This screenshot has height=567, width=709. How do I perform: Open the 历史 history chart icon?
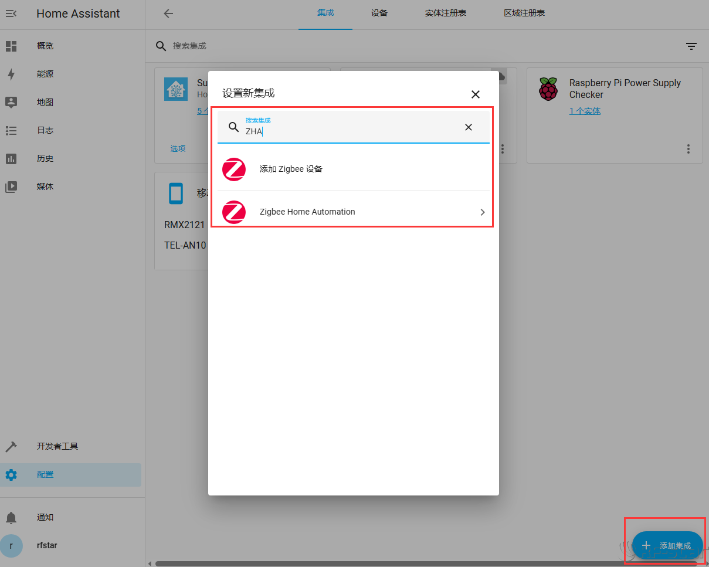11,158
